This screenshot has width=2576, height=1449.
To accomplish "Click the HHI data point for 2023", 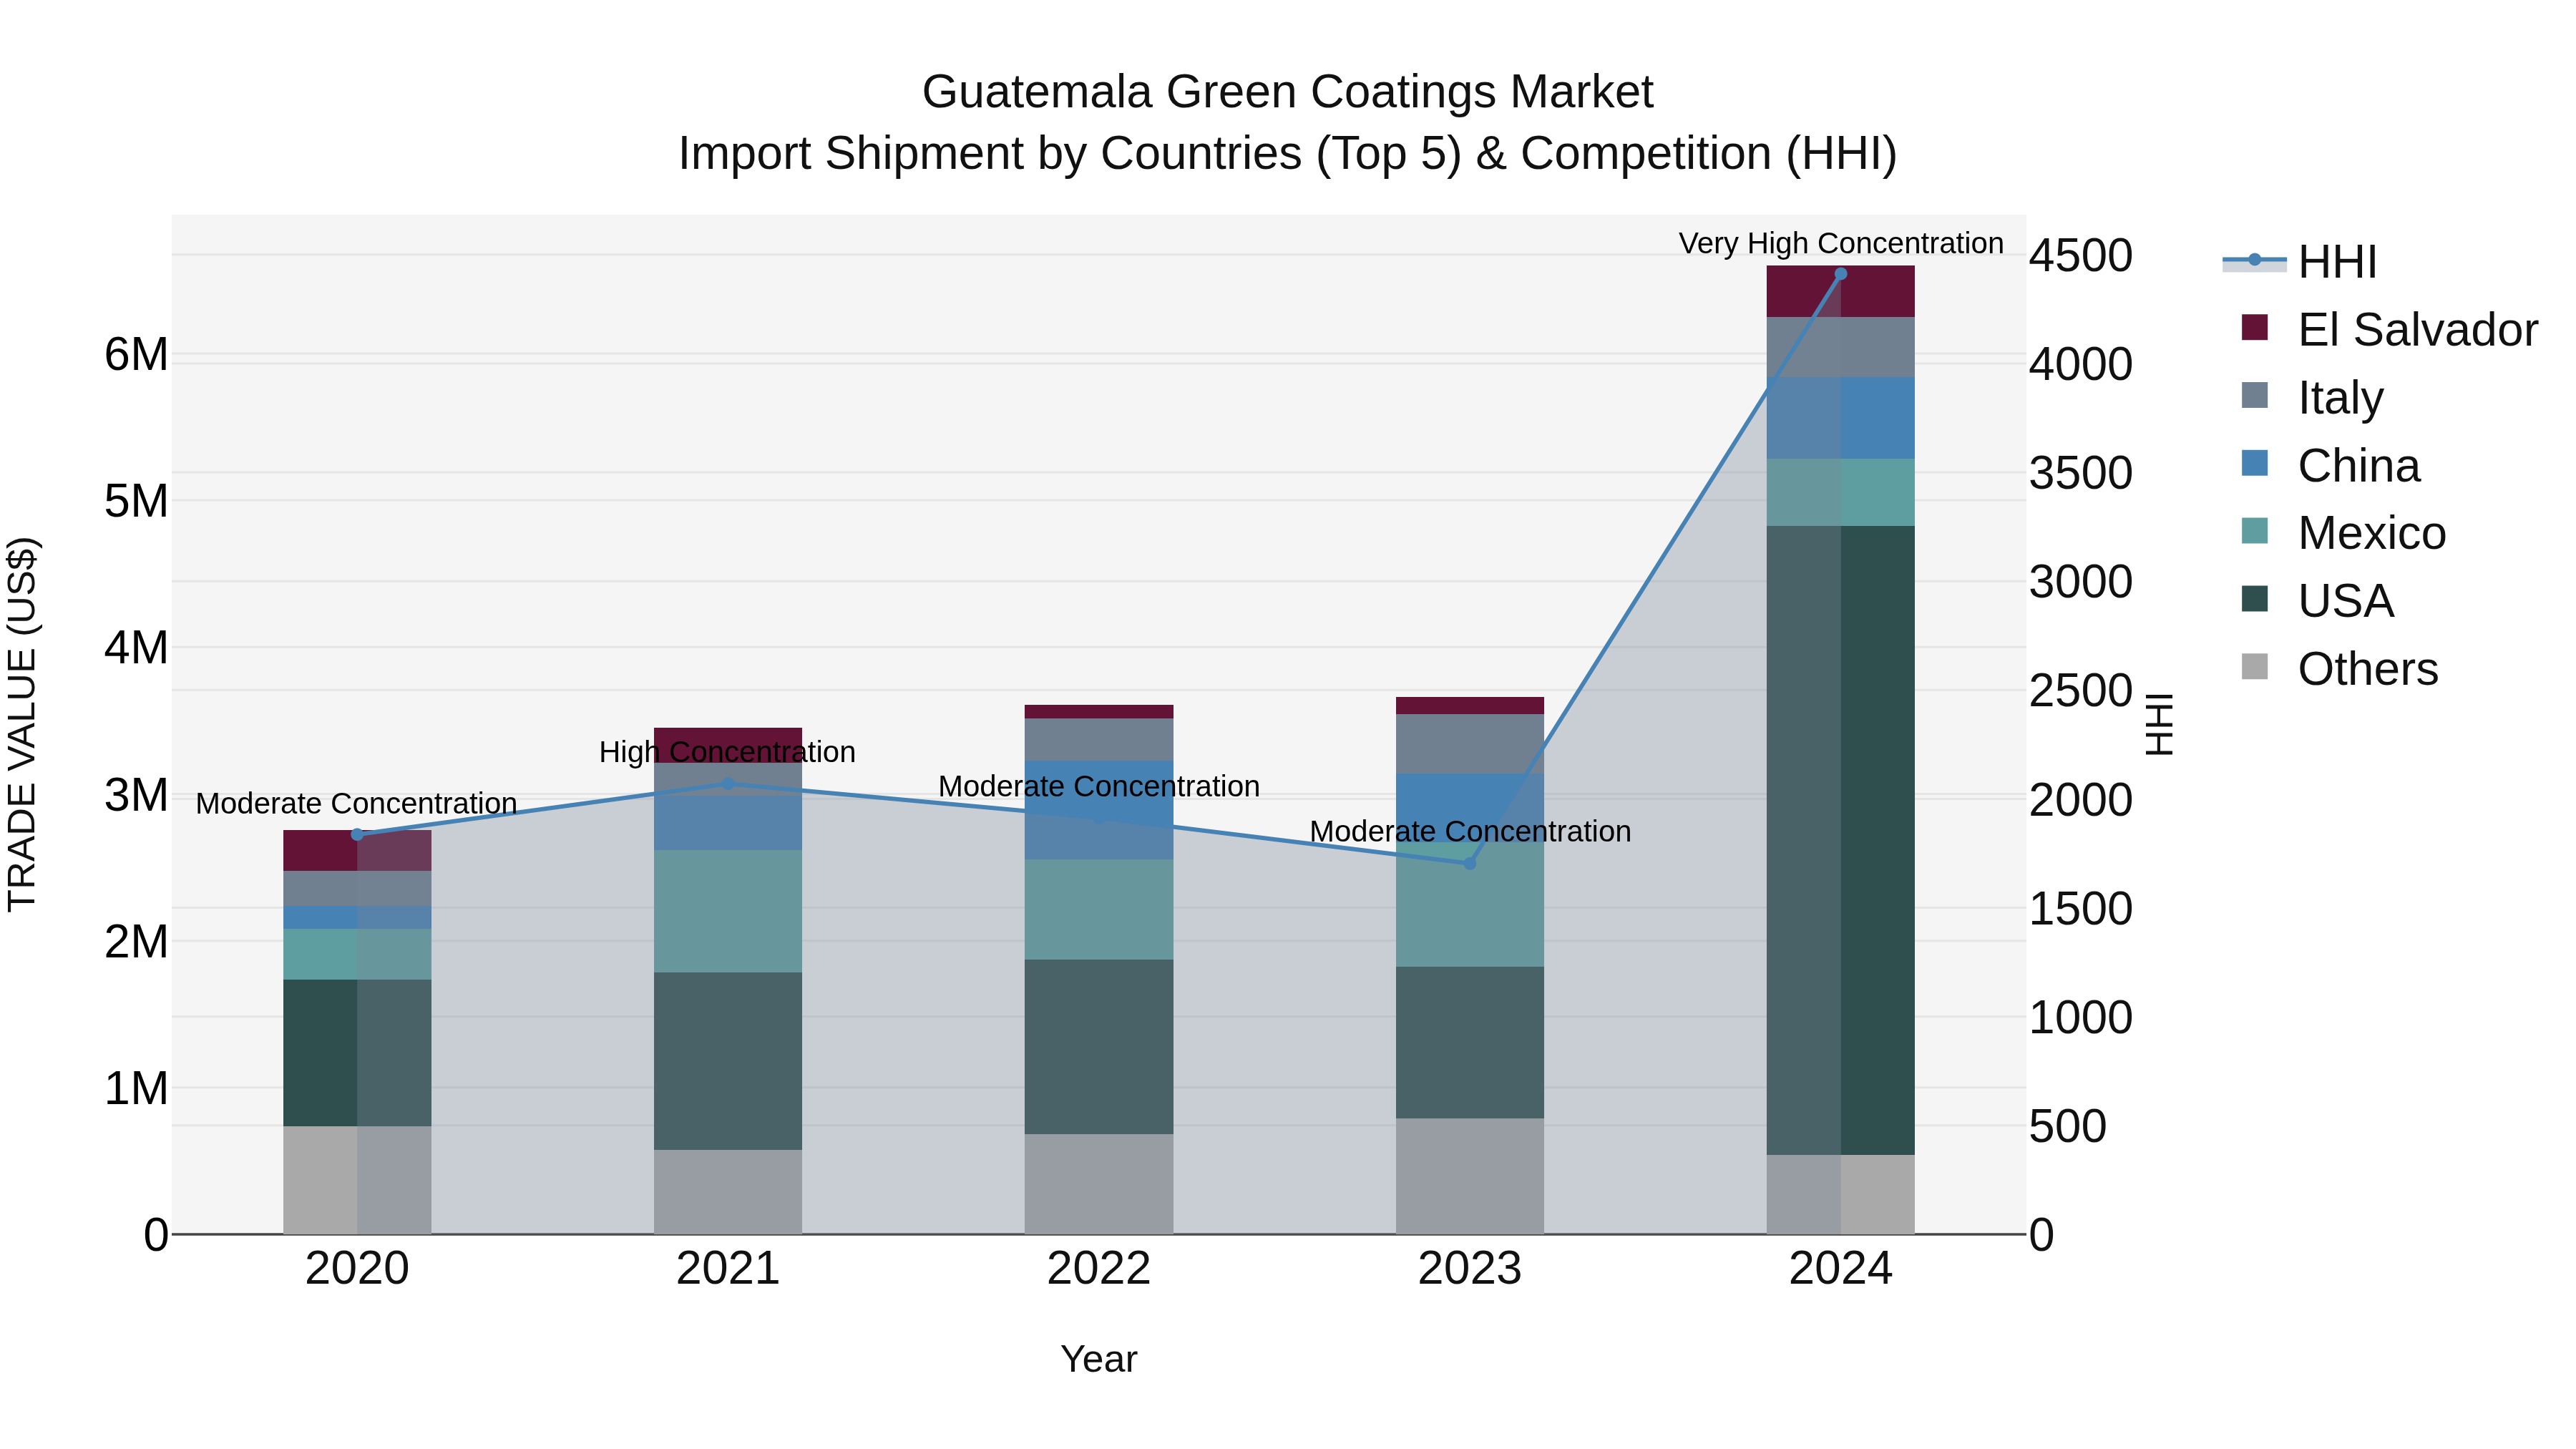I will [1470, 863].
